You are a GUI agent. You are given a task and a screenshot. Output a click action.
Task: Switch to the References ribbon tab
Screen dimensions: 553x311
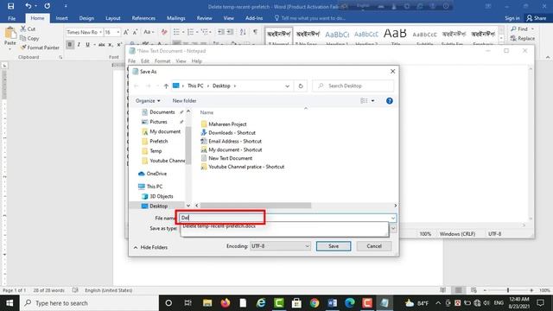(x=143, y=18)
